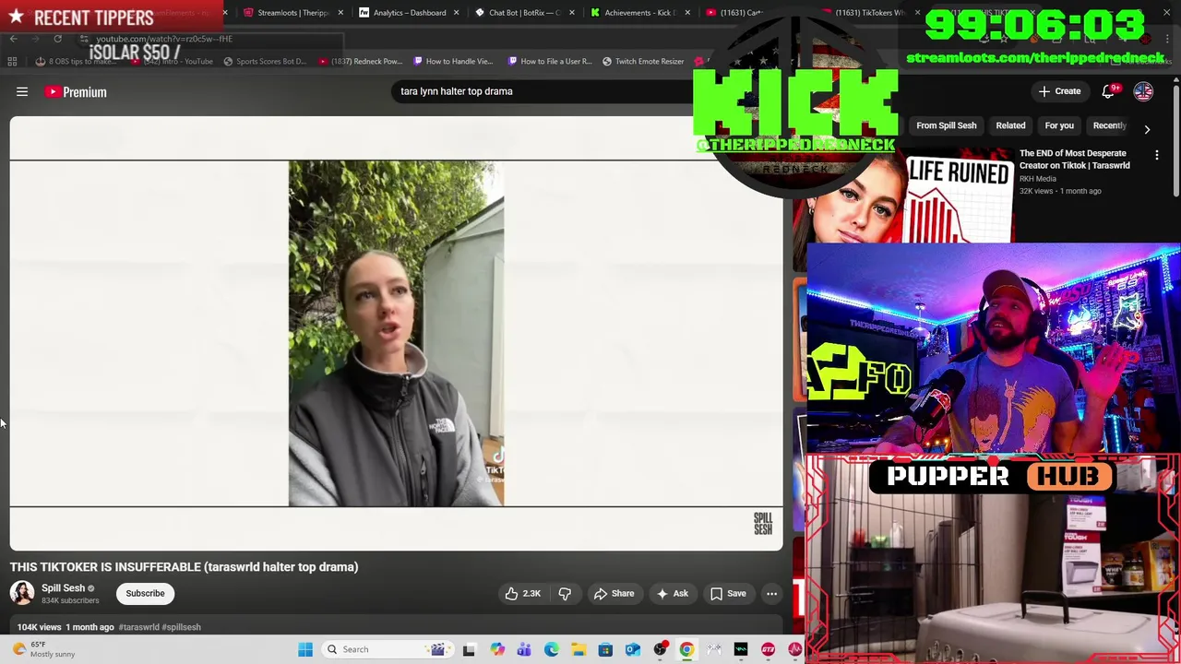Viewport: 1181px width, 664px height.
Task: Select the Recently filter chip
Action: tap(1109, 125)
